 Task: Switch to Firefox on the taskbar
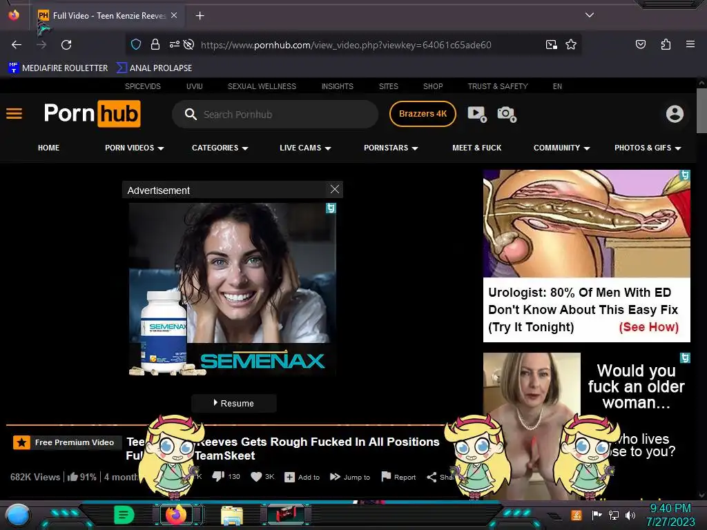(x=176, y=515)
